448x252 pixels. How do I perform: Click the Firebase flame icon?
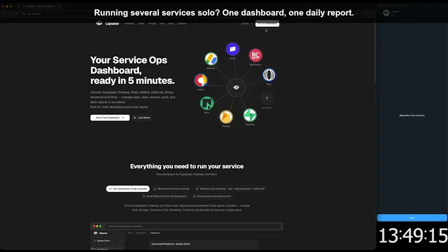226,117
